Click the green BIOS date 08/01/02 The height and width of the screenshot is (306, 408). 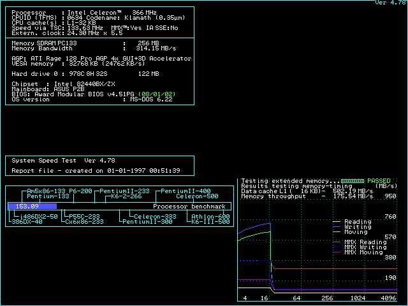pos(157,94)
